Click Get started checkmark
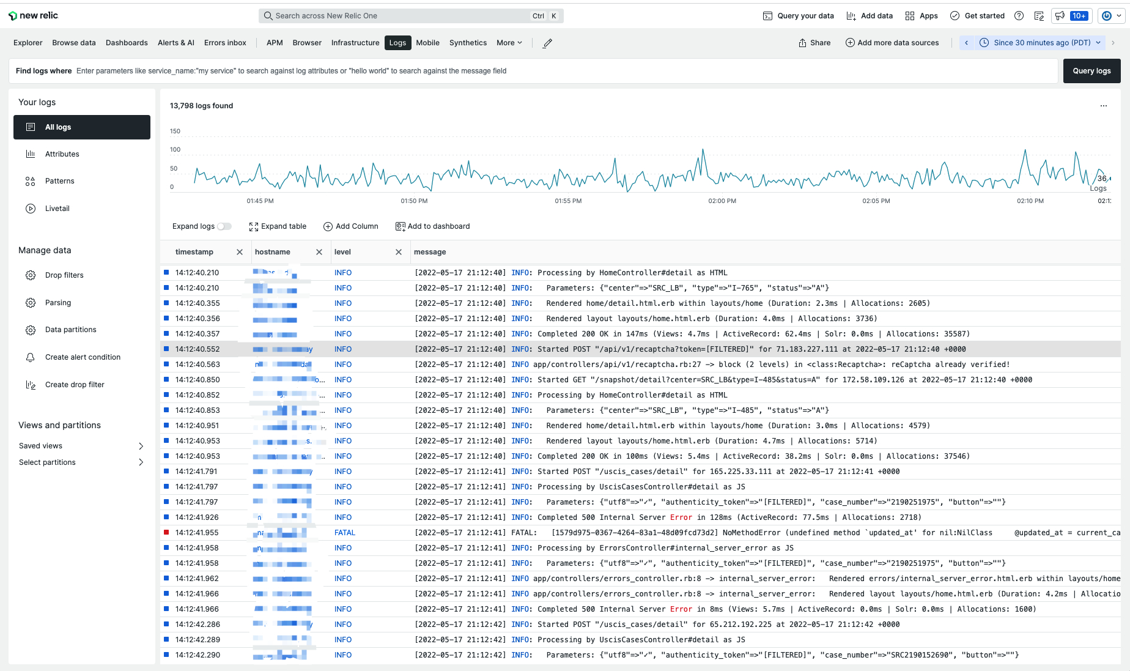 click(x=955, y=16)
